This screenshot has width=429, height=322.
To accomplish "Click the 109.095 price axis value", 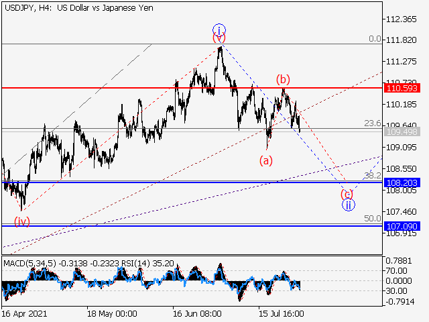I will coord(401,148).
